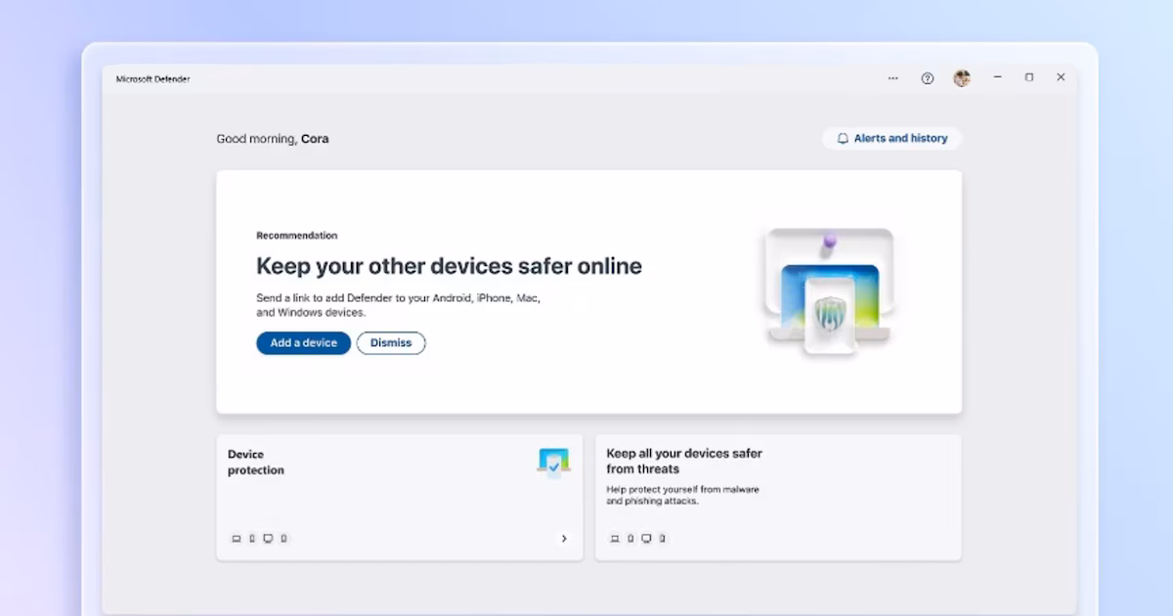Viewport: 1173px width, 616px height.
Task: Click the devices shield illustration in recommendation
Action: (x=830, y=290)
